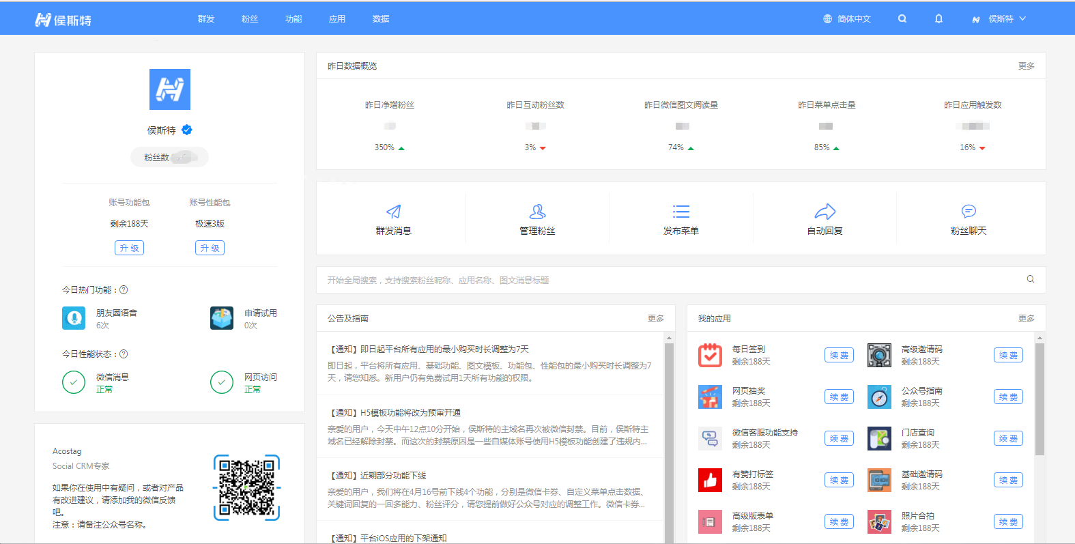Screen dimensions: 1075x544
Task: Open the 基础邀请码 app icon
Action: pyautogui.click(x=879, y=481)
